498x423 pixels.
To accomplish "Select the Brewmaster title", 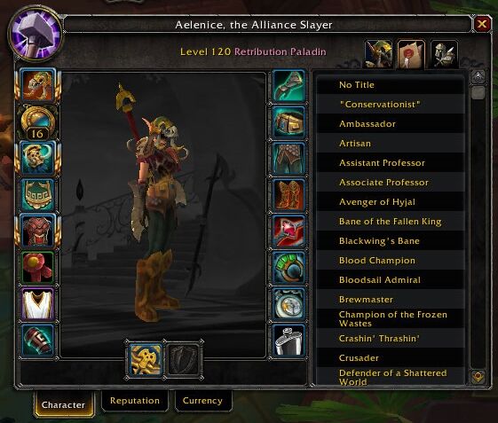I will click(390, 299).
